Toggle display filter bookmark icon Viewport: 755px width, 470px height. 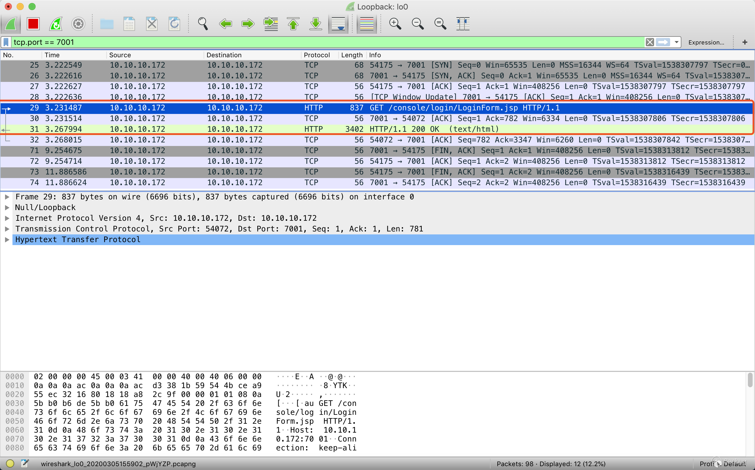[x=6, y=42]
